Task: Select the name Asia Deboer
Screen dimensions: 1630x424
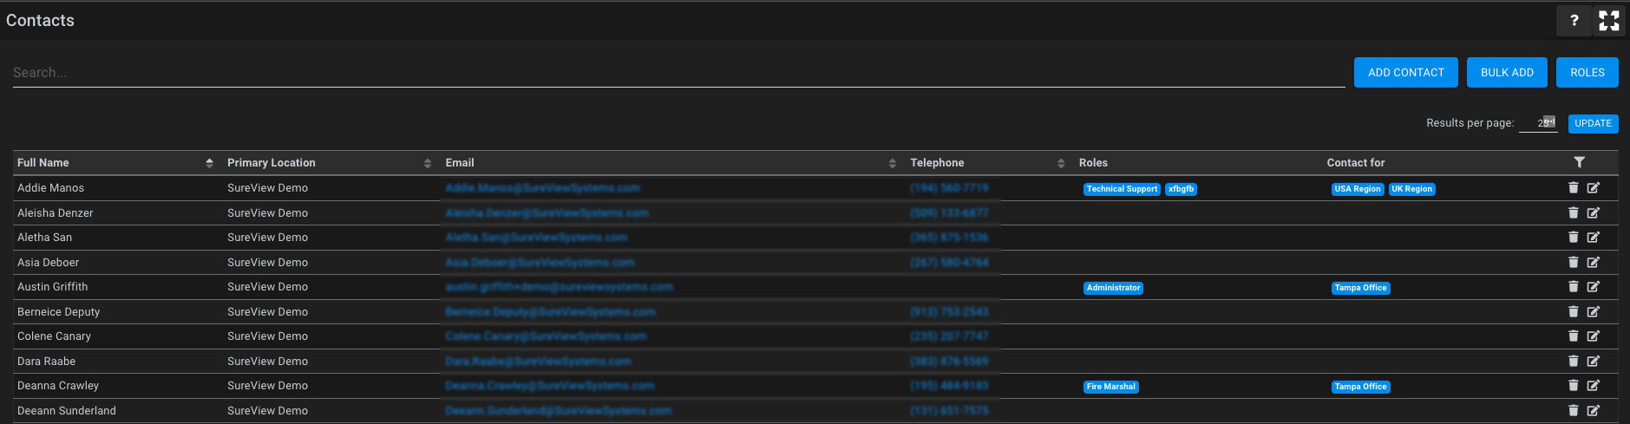Action: click(x=49, y=262)
